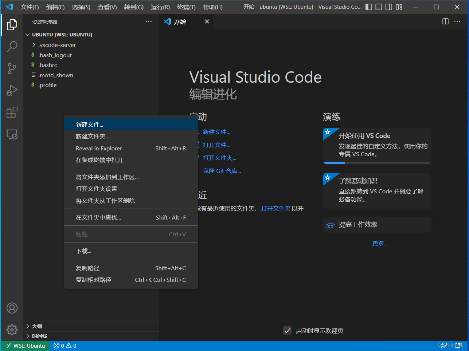Open the Remote Explorer view icon
469x351 pixels.
pyautogui.click(x=12, y=134)
